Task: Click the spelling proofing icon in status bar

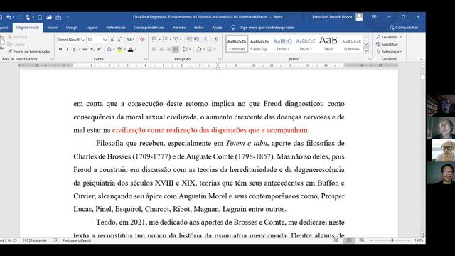Action: pos(55,240)
